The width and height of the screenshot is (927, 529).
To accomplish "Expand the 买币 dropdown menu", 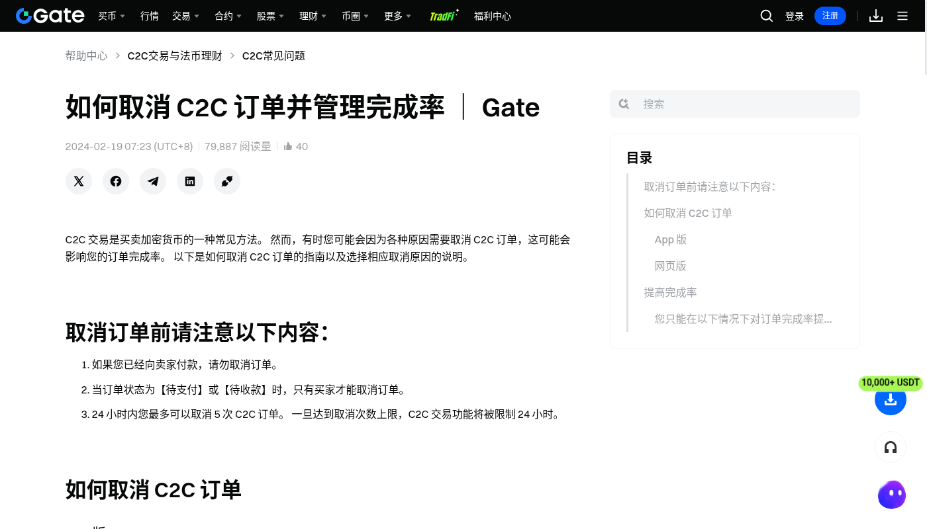I will [x=111, y=16].
